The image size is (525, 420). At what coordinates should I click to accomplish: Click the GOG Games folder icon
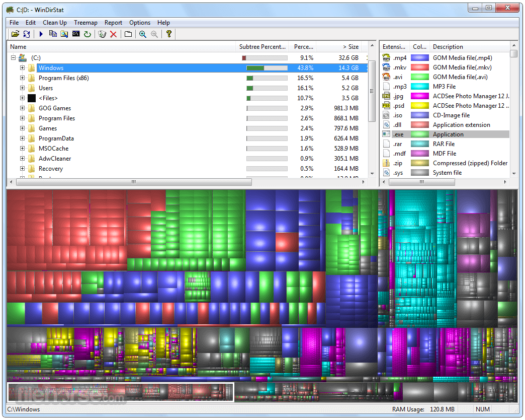[32, 108]
